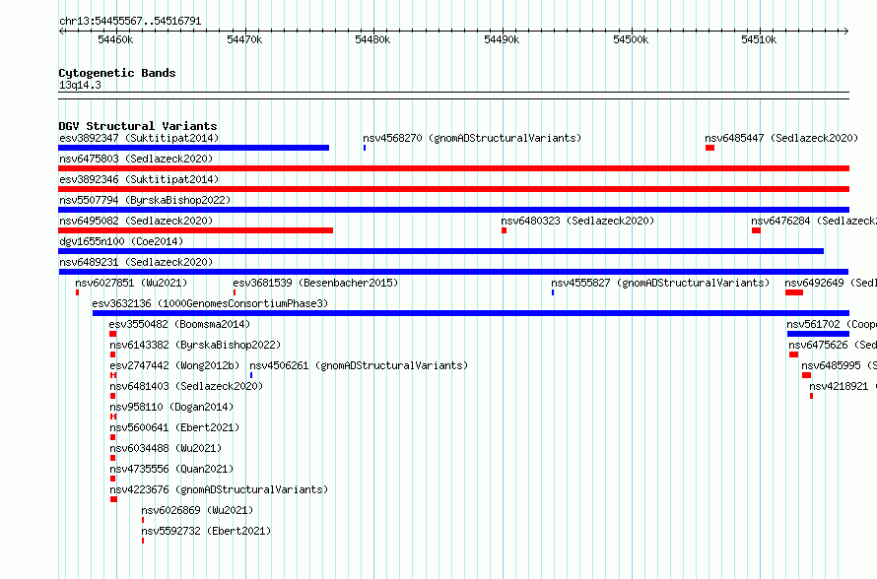Click the esv3892347 (Suktitipat2014) variant label
The image size is (877, 579).
click(x=139, y=138)
